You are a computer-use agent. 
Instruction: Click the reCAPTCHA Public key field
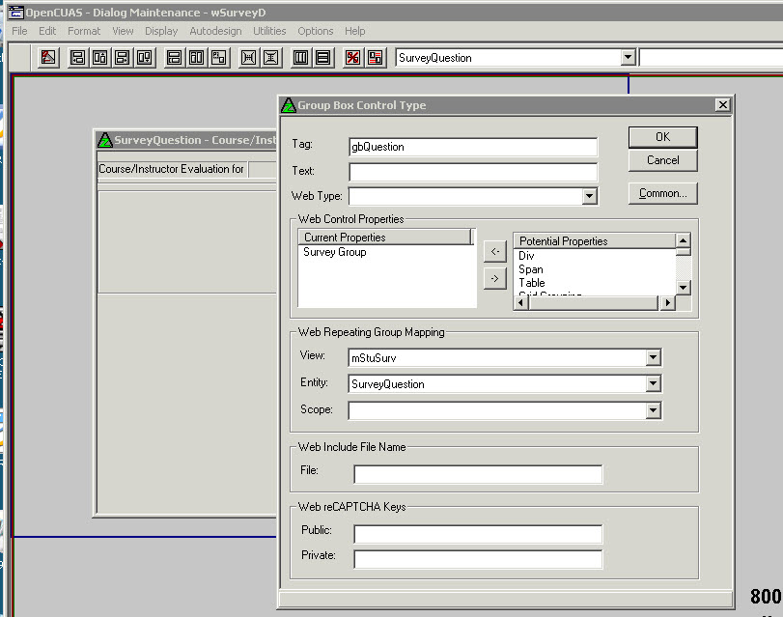coord(478,534)
